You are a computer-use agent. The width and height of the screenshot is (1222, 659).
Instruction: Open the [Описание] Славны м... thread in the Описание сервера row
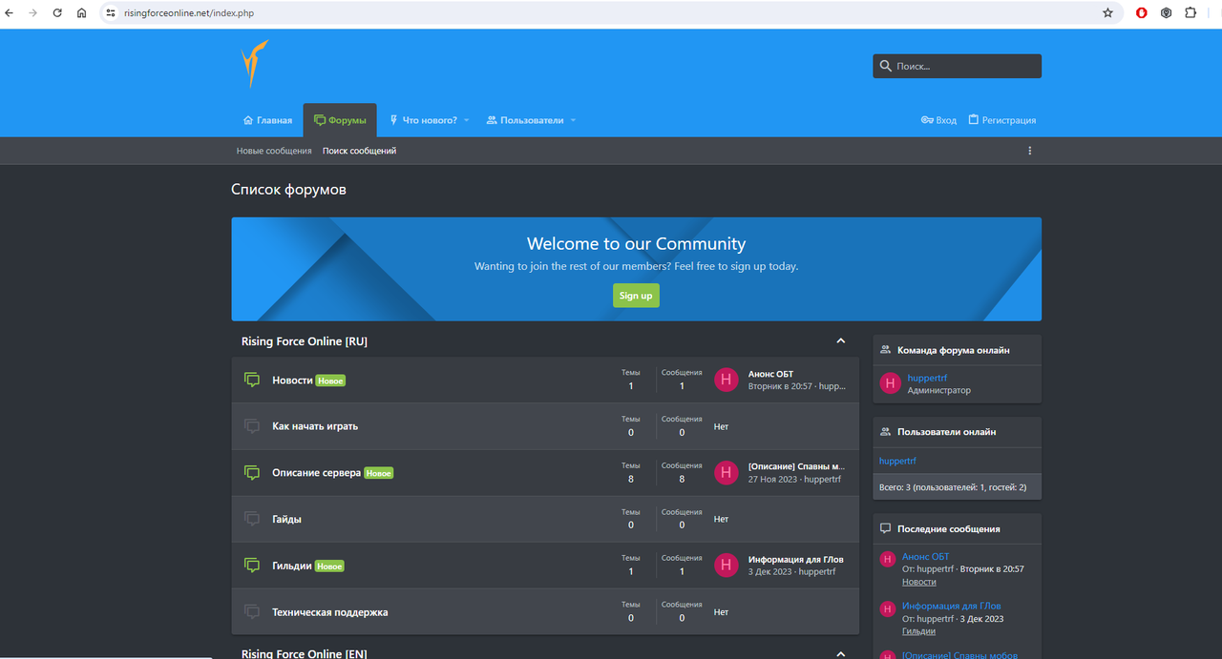coord(796,466)
